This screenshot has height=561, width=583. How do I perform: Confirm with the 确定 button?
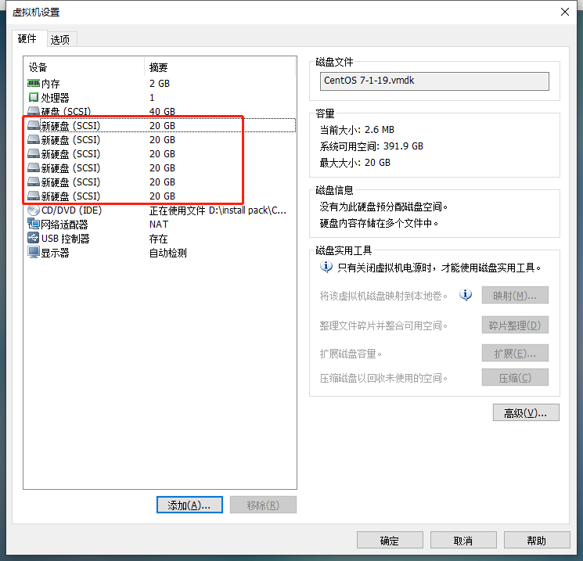tap(390, 540)
